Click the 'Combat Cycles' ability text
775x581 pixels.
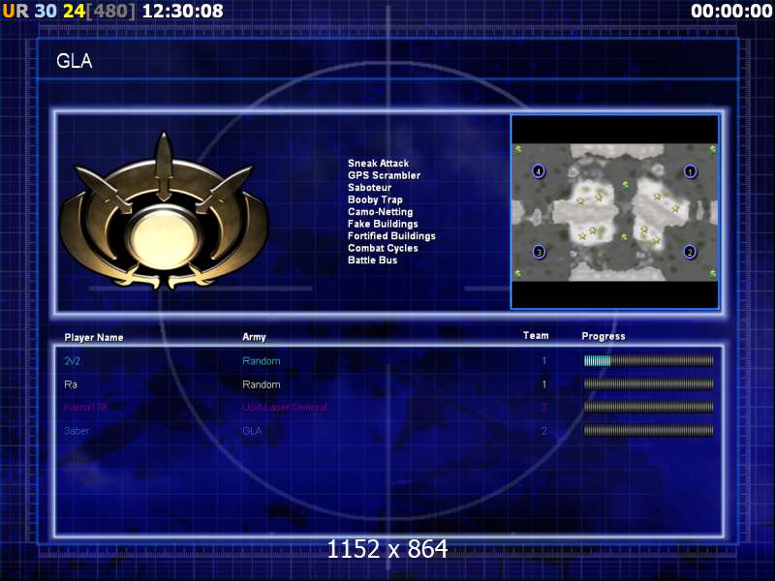(x=383, y=248)
